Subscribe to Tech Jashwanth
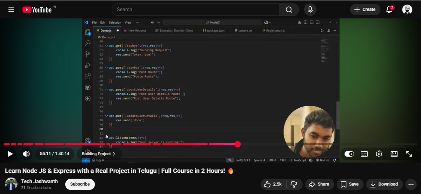421x194 pixels. pyautogui.click(x=80, y=184)
